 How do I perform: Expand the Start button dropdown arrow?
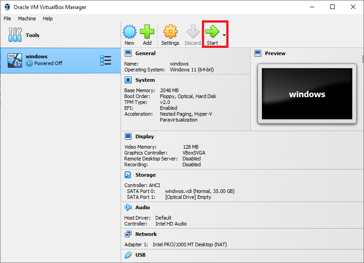point(224,35)
